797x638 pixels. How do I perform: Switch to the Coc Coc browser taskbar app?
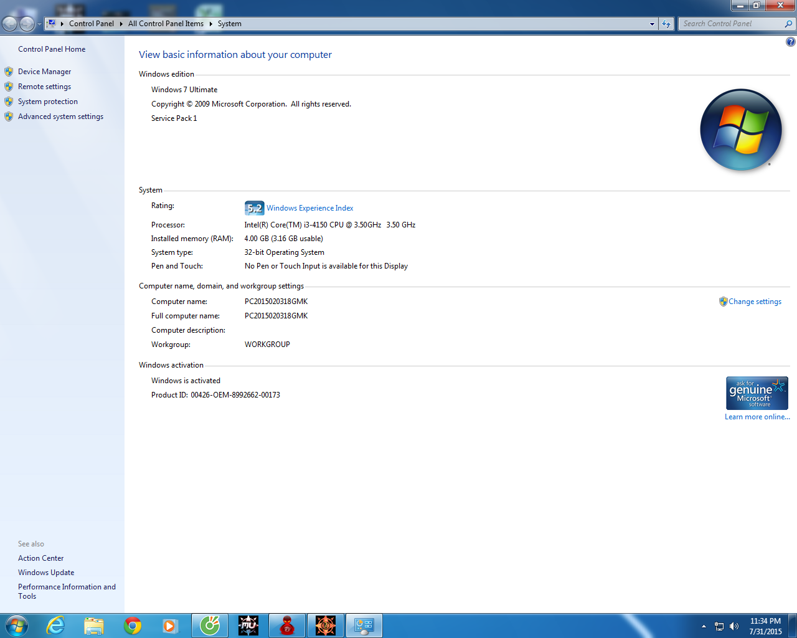pyautogui.click(x=210, y=626)
